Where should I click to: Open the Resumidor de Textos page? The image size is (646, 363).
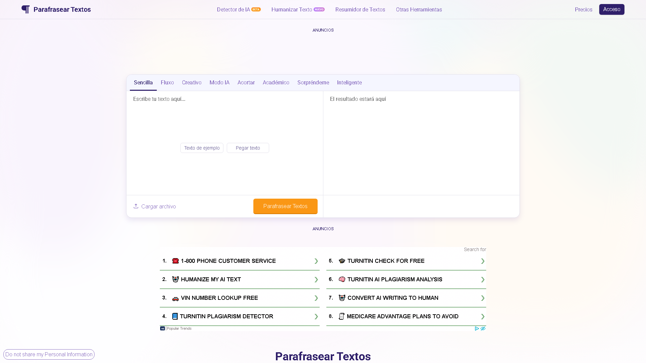(360, 9)
